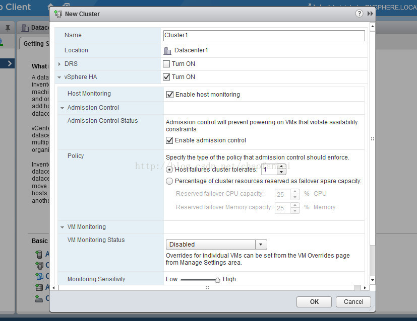Collapse the vSphere HA section
The image size is (417, 321).
pos(59,77)
